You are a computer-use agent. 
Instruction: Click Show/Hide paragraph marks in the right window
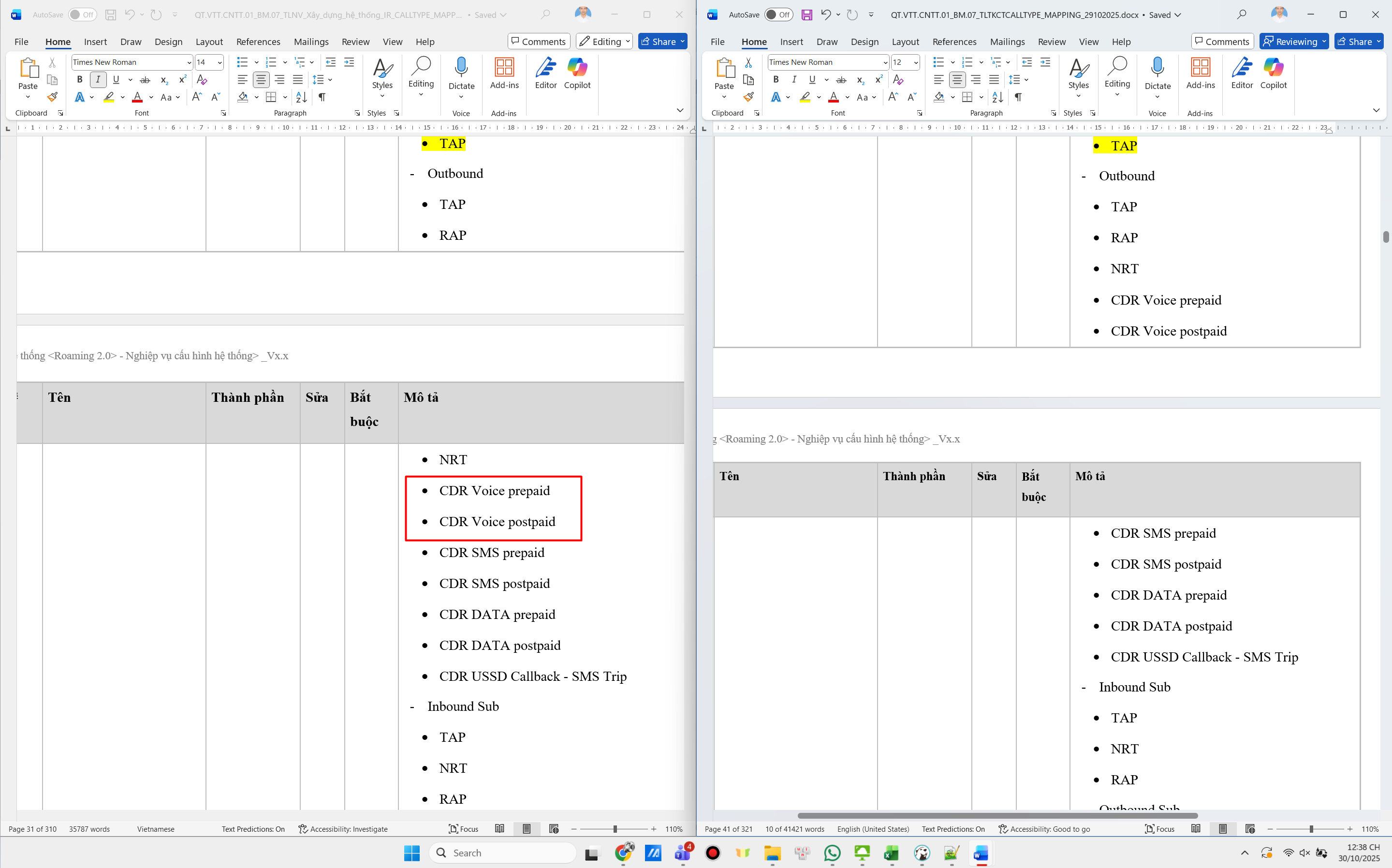[x=1018, y=97]
